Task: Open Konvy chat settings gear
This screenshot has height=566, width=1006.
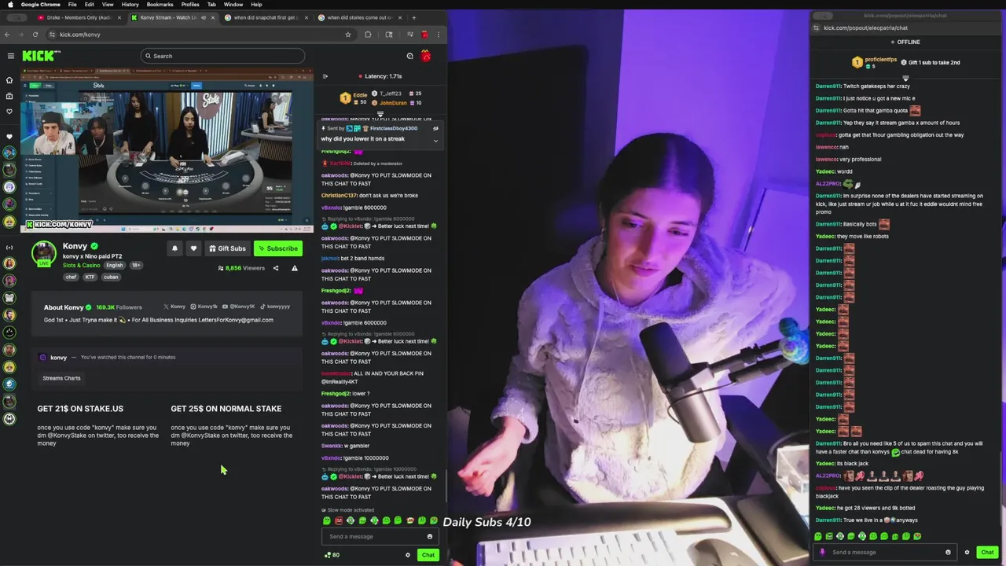Action: point(407,555)
